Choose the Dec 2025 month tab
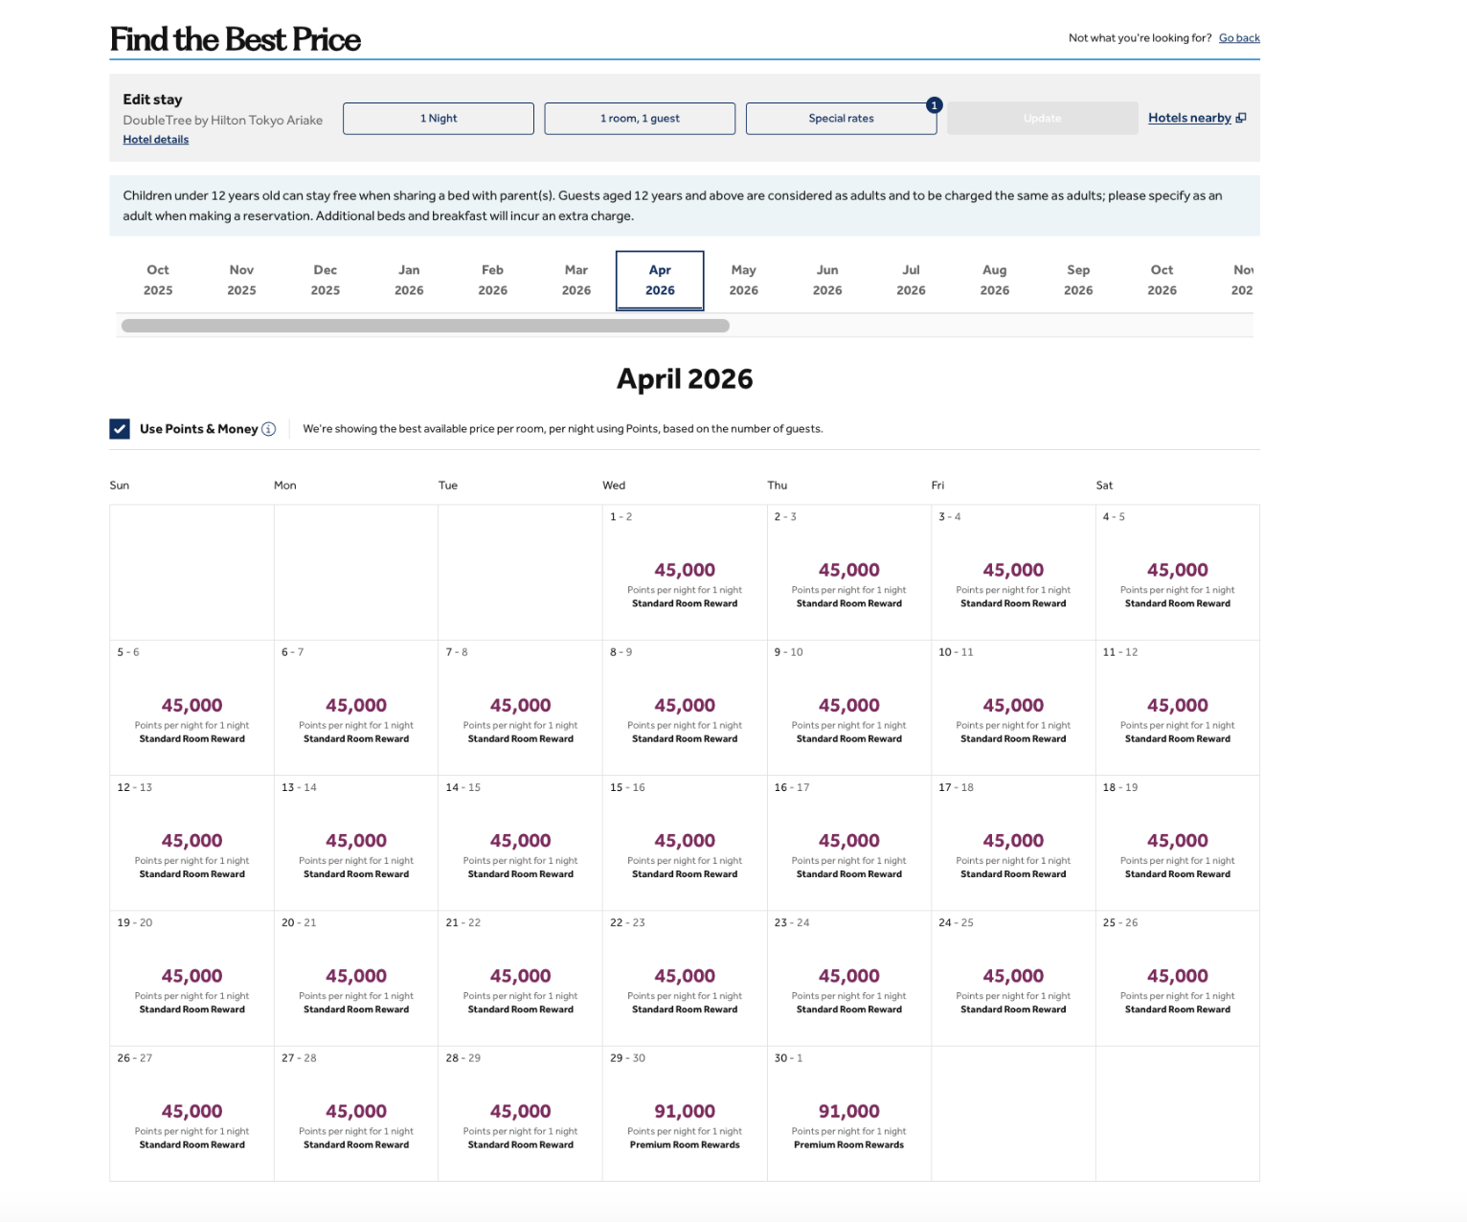Image resolution: width=1467 pixels, height=1222 pixels. point(326,281)
